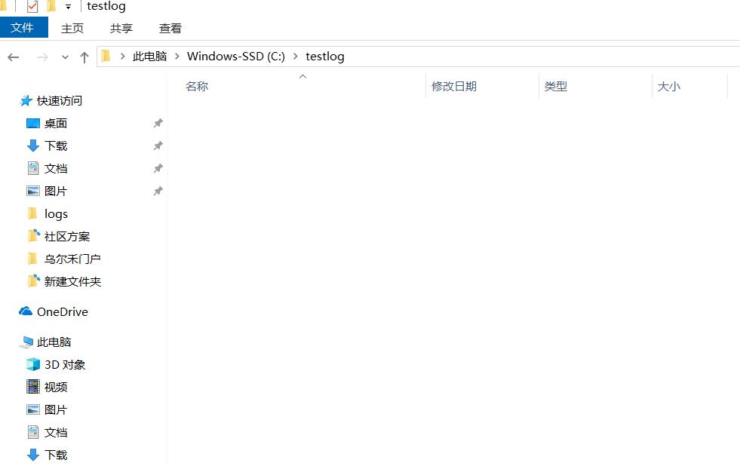Open the 社区方案 folder
Image resolution: width=740 pixels, height=466 pixels.
point(67,236)
